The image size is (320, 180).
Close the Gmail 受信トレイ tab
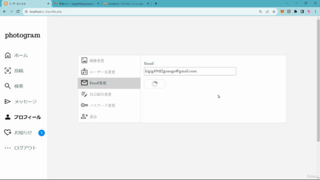pos(98,3)
